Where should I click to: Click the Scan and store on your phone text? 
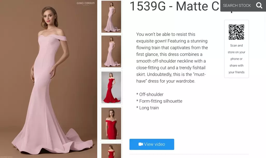tap(236, 59)
